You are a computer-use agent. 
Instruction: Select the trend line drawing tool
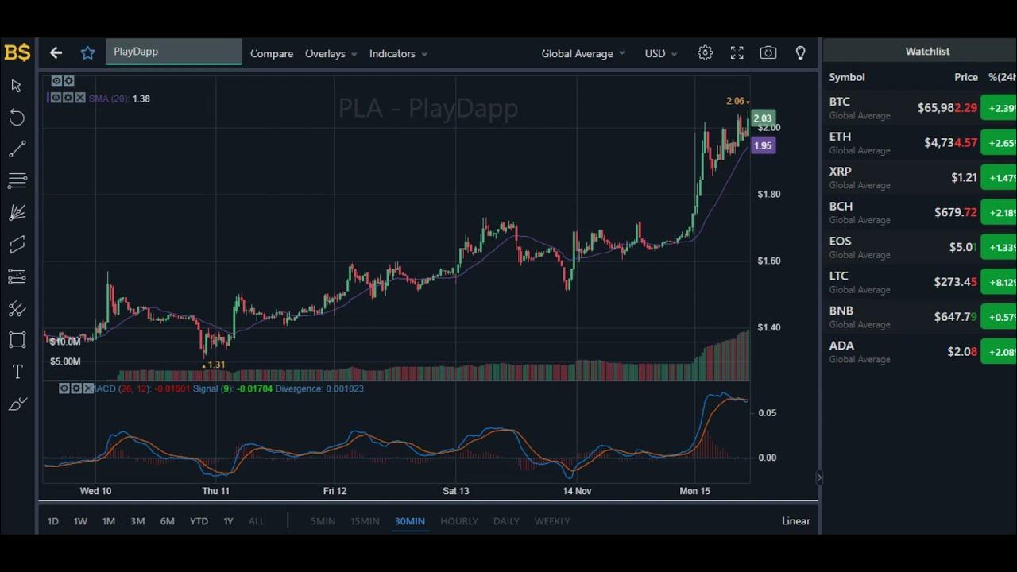tap(17, 149)
